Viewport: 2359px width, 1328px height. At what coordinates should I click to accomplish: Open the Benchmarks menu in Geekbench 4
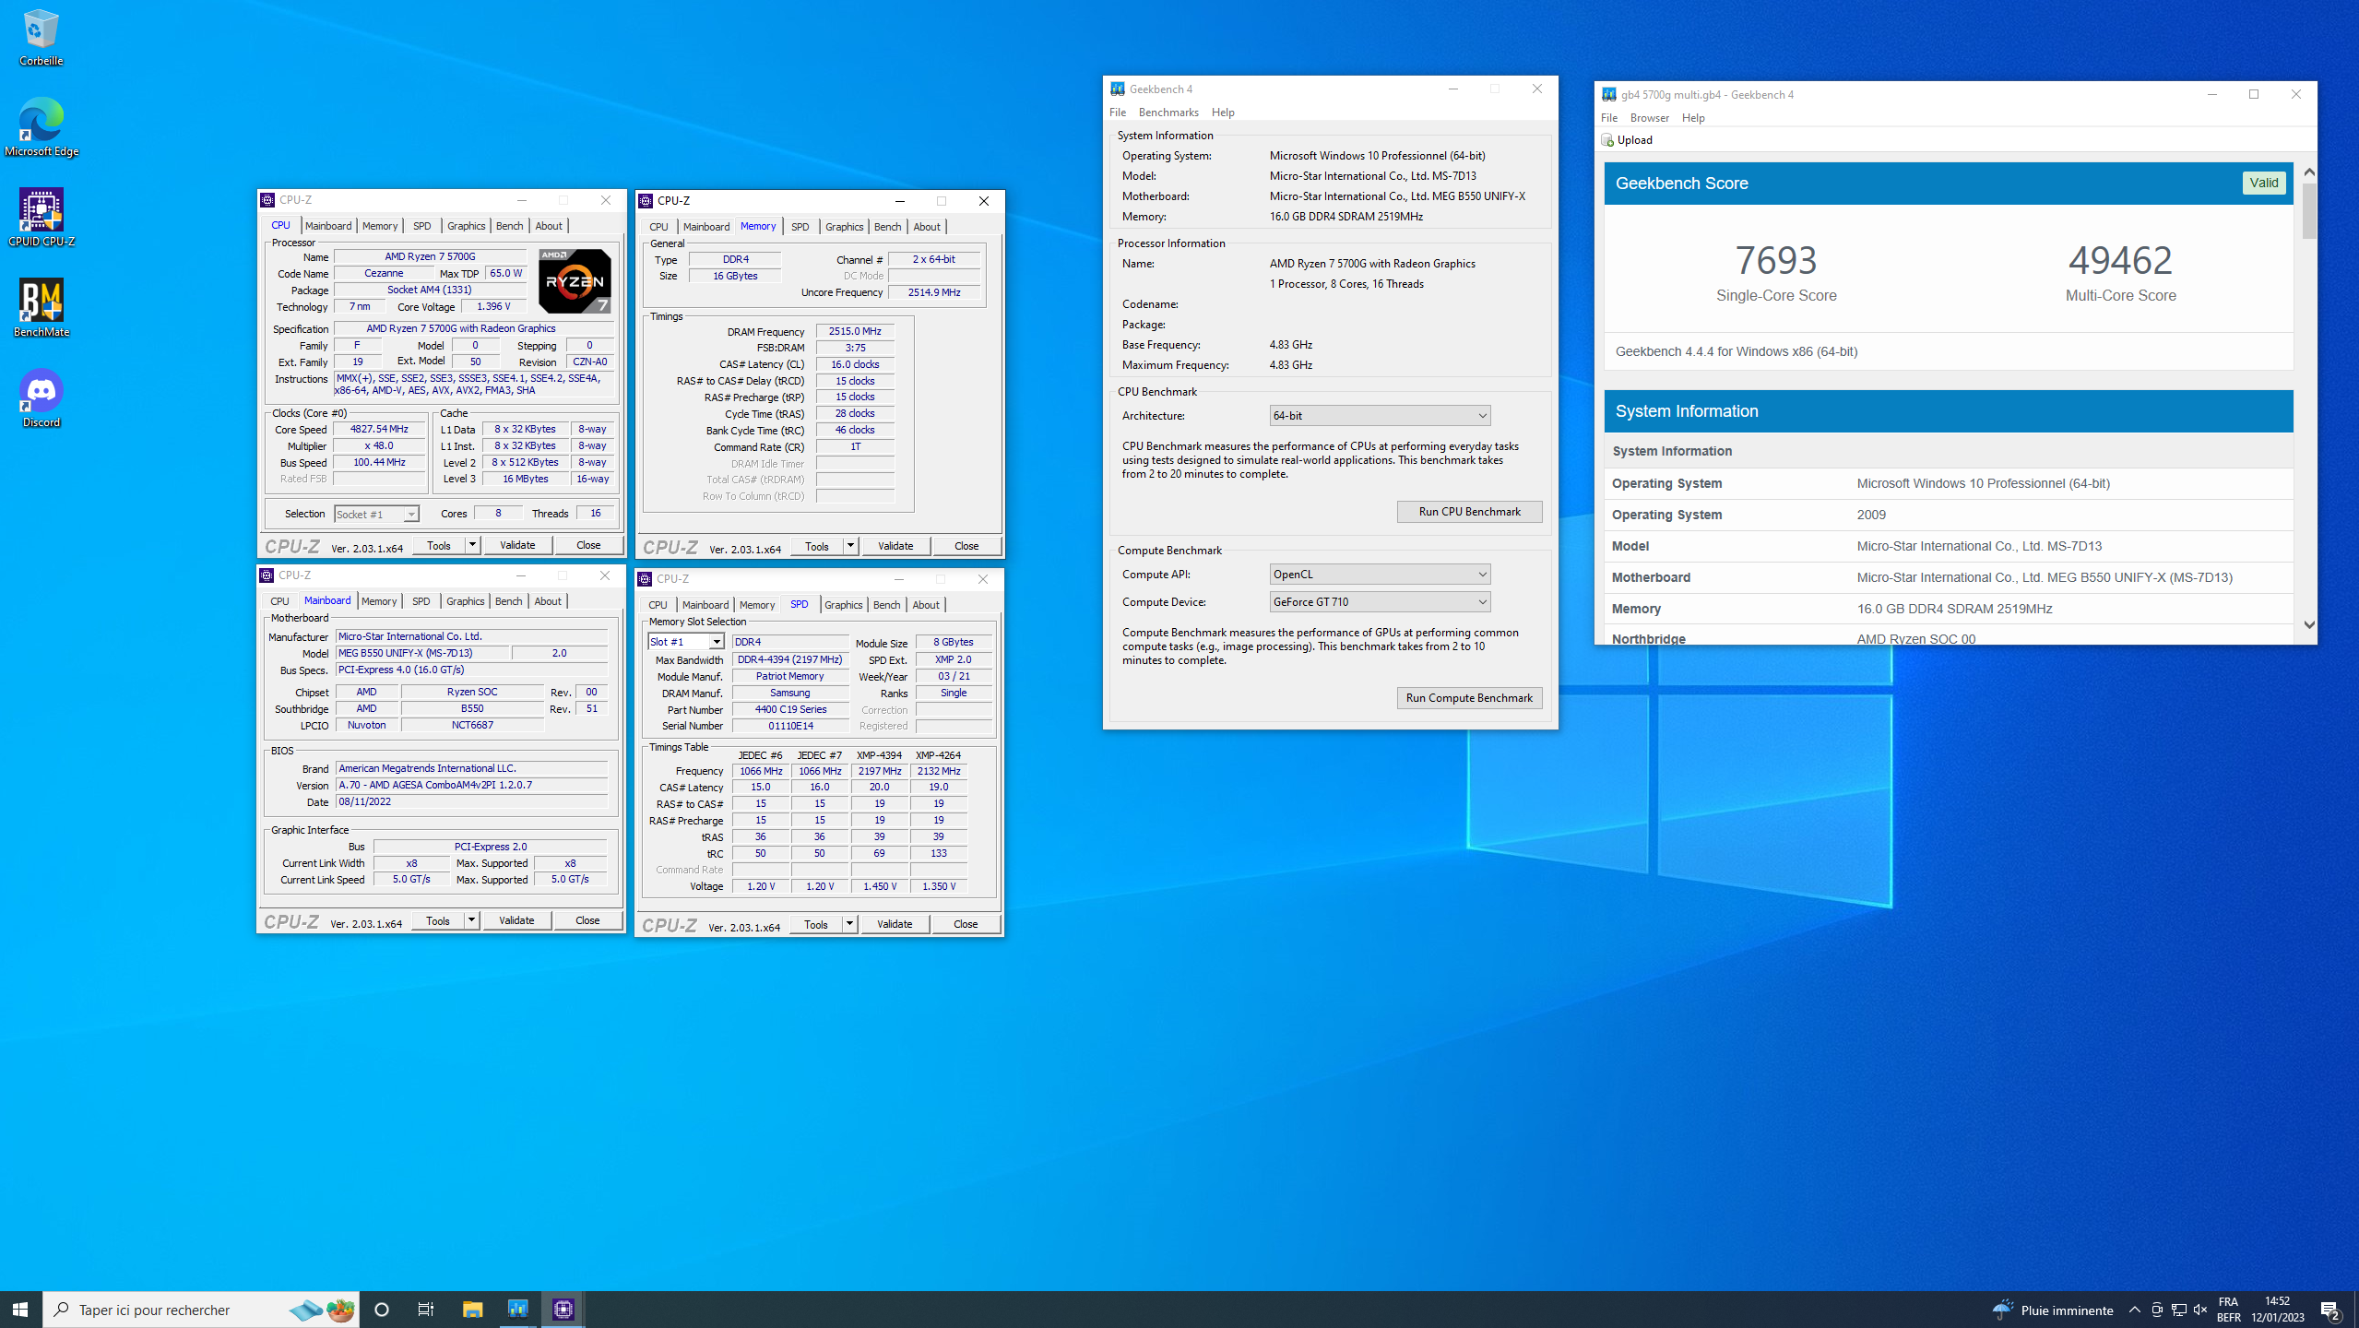click(1168, 113)
